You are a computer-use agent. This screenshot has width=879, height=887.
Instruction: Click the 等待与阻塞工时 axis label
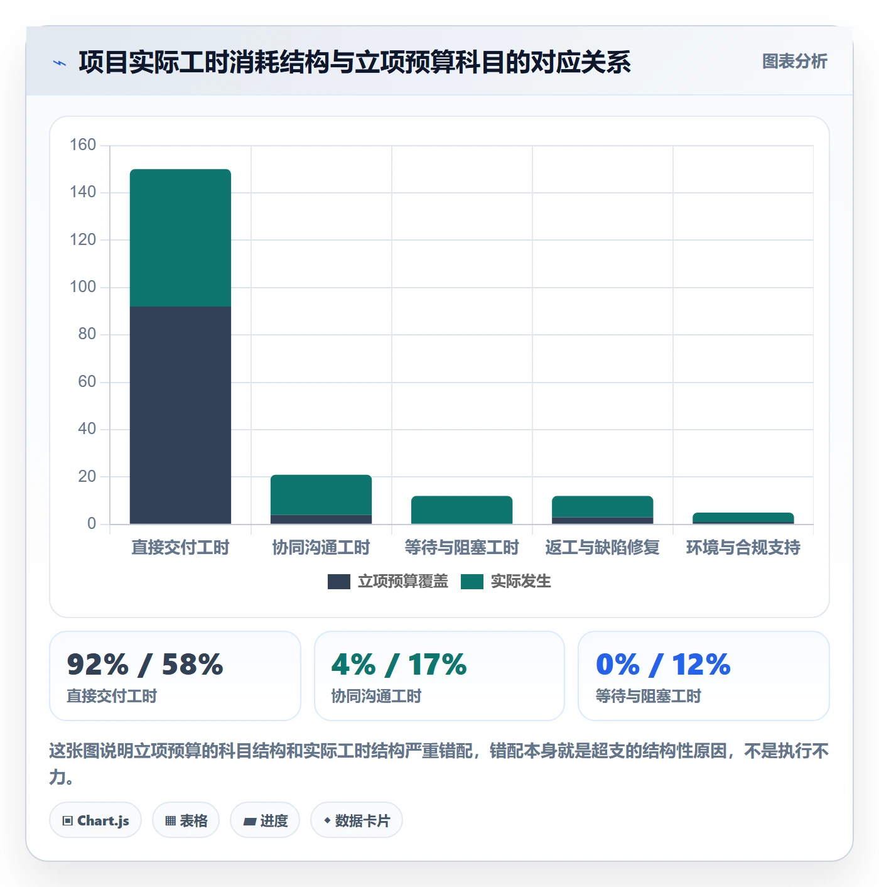tap(461, 548)
